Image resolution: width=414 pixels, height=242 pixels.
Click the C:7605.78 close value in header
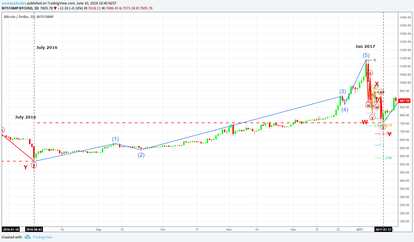(x=144, y=8)
